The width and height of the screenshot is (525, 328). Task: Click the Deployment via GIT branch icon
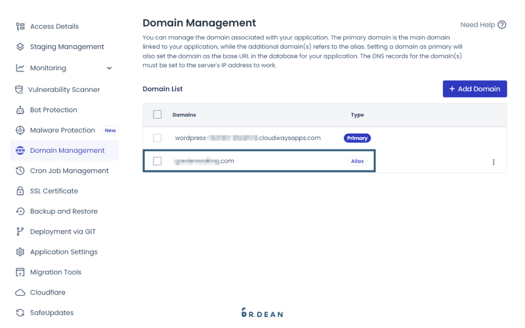[20, 232]
